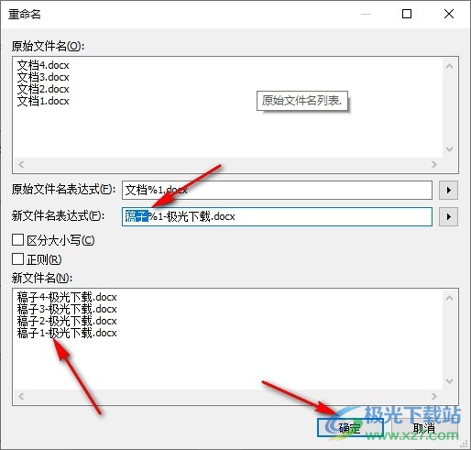The image size is (471, 450).
Task: Maximize the 重命名 dialog window
Action: tap(407, 14)
